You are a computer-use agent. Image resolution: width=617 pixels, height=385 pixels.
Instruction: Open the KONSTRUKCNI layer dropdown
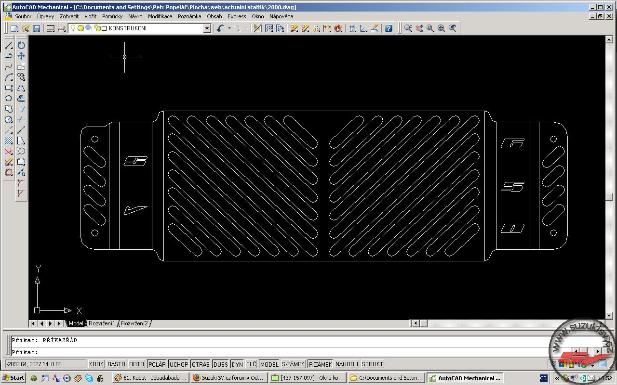[x=207, y=28]
